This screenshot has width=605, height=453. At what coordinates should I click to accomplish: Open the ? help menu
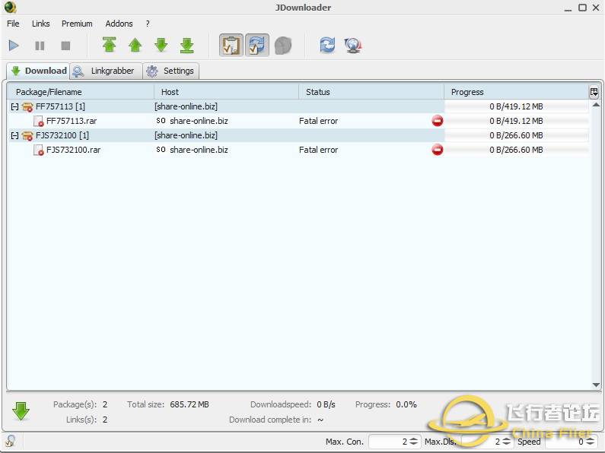pos(148,24)
